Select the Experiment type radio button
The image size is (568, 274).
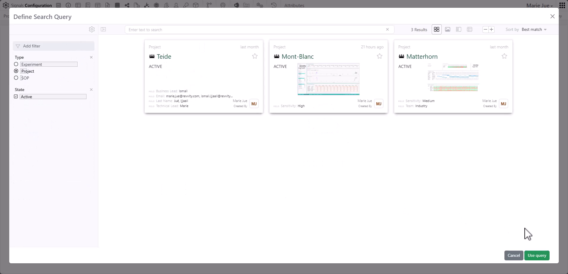click(16, 64)
